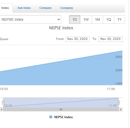This screenshot has width=130, height=128.
Task: Click the 2005 y-axis label
Action: (x=119, y=57)
